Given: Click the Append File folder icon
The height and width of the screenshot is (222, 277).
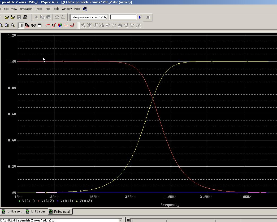Looking at the screenshot, I should (12, 17).
